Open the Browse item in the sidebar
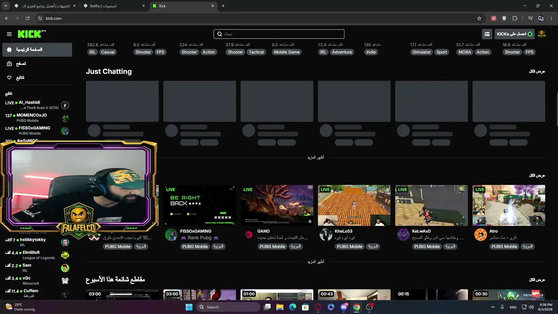Viewport: 558px width, 314px height. 37,64
